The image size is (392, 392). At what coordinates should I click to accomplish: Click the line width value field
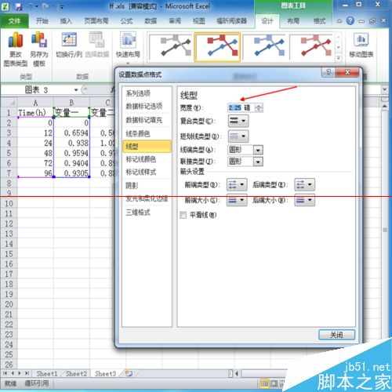[x=241, y=107]
